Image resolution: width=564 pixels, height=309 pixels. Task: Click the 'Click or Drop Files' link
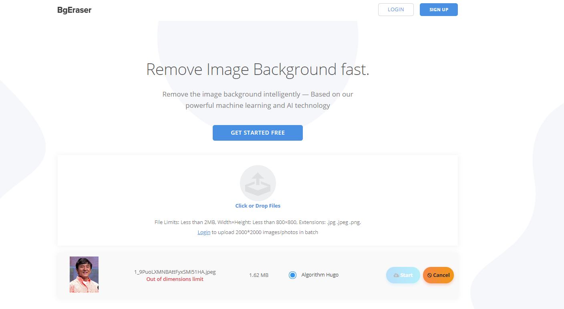tap(258, 206)
